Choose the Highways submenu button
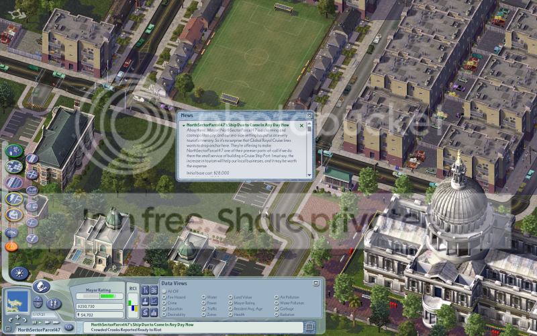The image size is (537, 336). pos(32,175)
